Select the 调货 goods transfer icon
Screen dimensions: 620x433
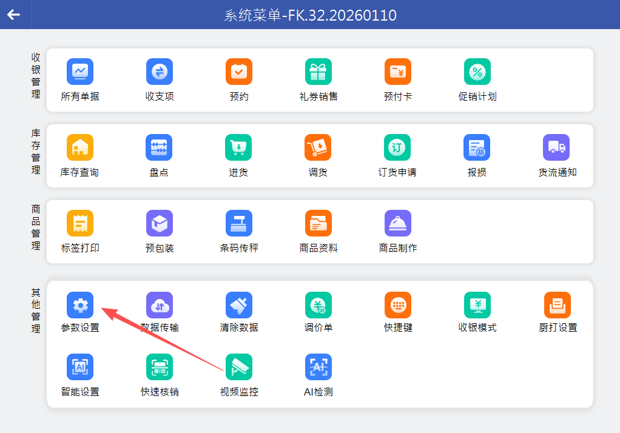click(x=318, y=147)
